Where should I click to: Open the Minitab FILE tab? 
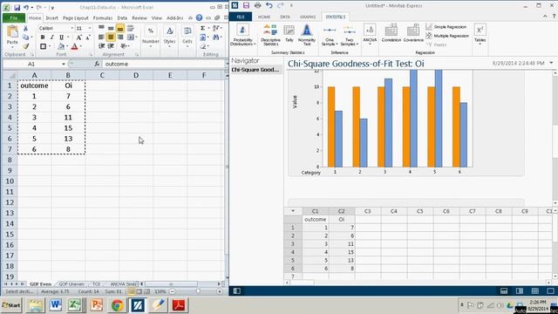(x=241, y=17)
